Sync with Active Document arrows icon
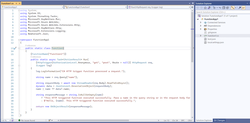The height and width of the screenshot is (123, 250). coord(220,8)
